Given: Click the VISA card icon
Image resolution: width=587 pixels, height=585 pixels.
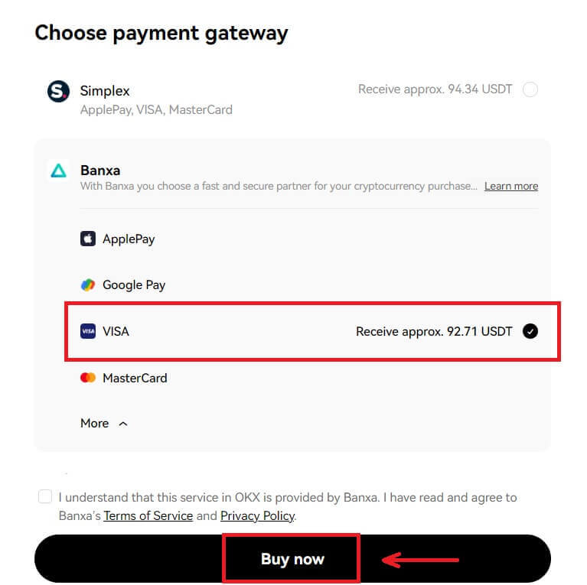Looking at the screenshot, I should 88,331.
